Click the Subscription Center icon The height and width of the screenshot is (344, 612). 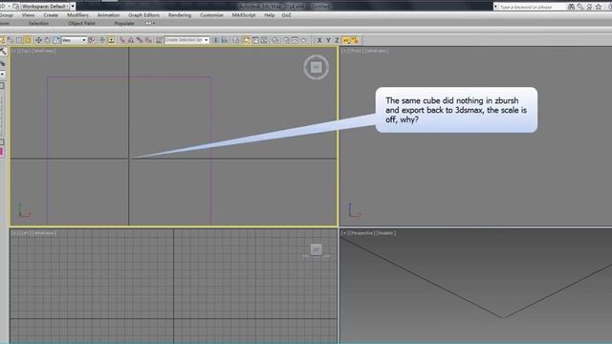(589, 7)
